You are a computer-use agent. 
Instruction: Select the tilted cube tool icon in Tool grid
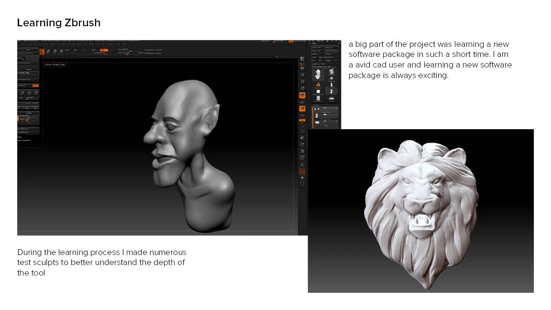pyautogui.click(x=331, y=72)
